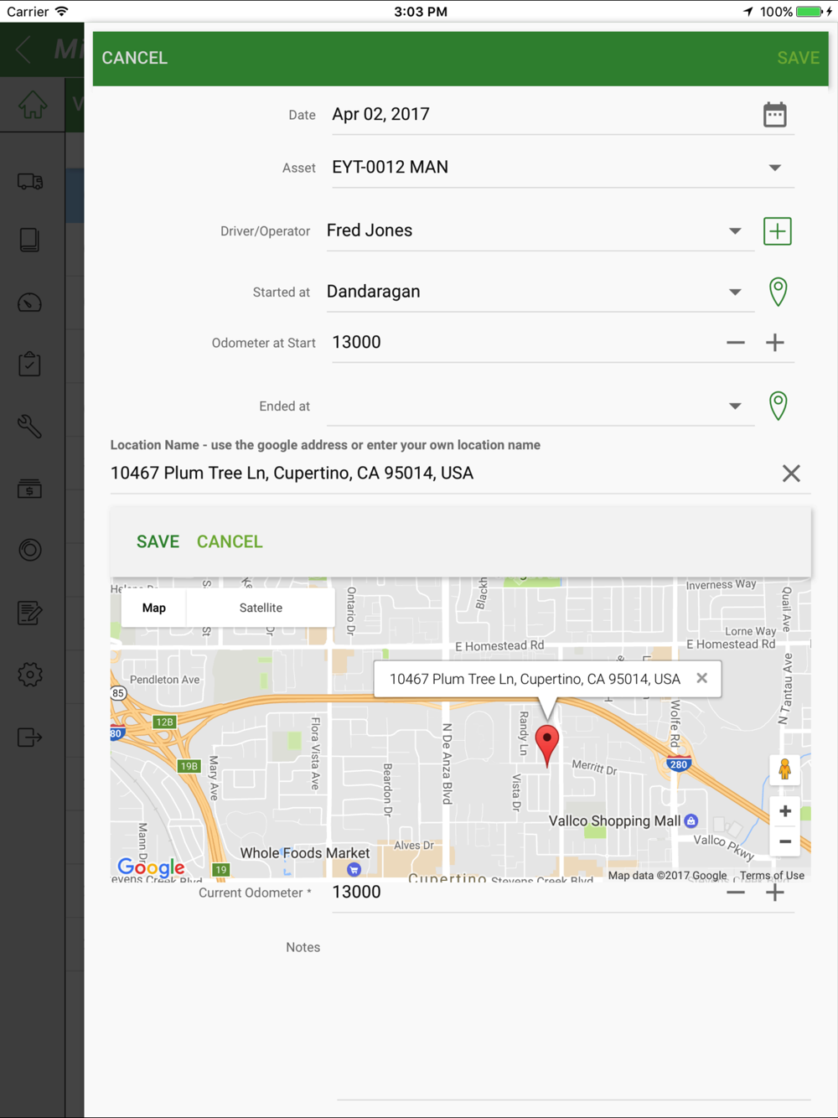Edit the Odometer at Start value
The image size is (838, 1118).
point(524,342)
